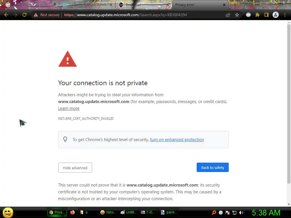291x218 pixels.
Task: Click the 5:38 AM taskbar clock
Action: point(266,213)
